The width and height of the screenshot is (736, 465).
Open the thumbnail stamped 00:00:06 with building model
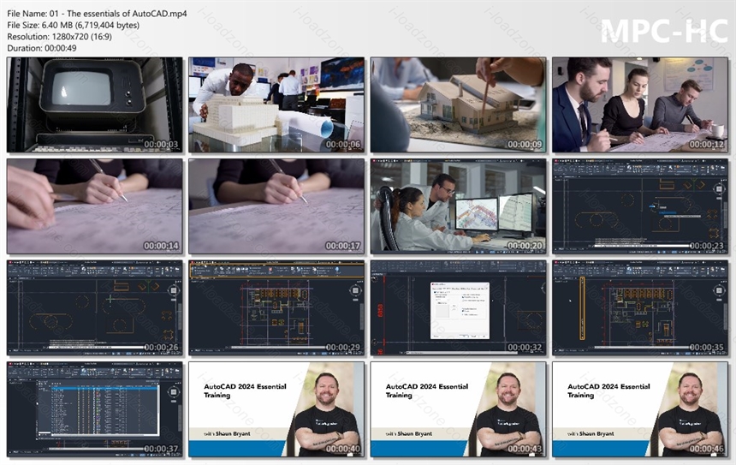[276, 104]
